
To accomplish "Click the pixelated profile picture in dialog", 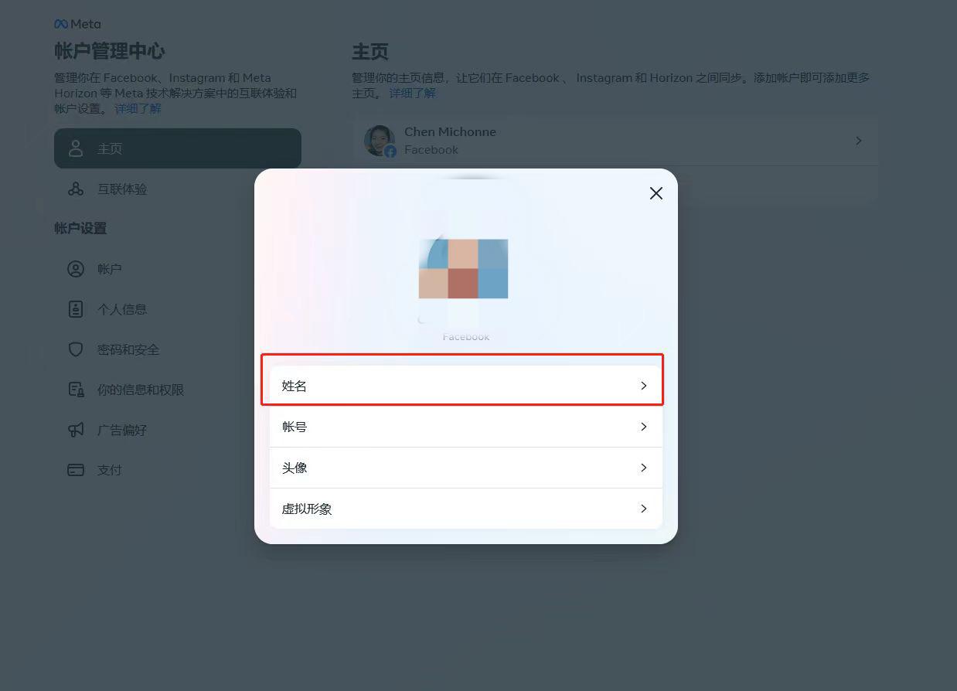I will click(463, 269).
